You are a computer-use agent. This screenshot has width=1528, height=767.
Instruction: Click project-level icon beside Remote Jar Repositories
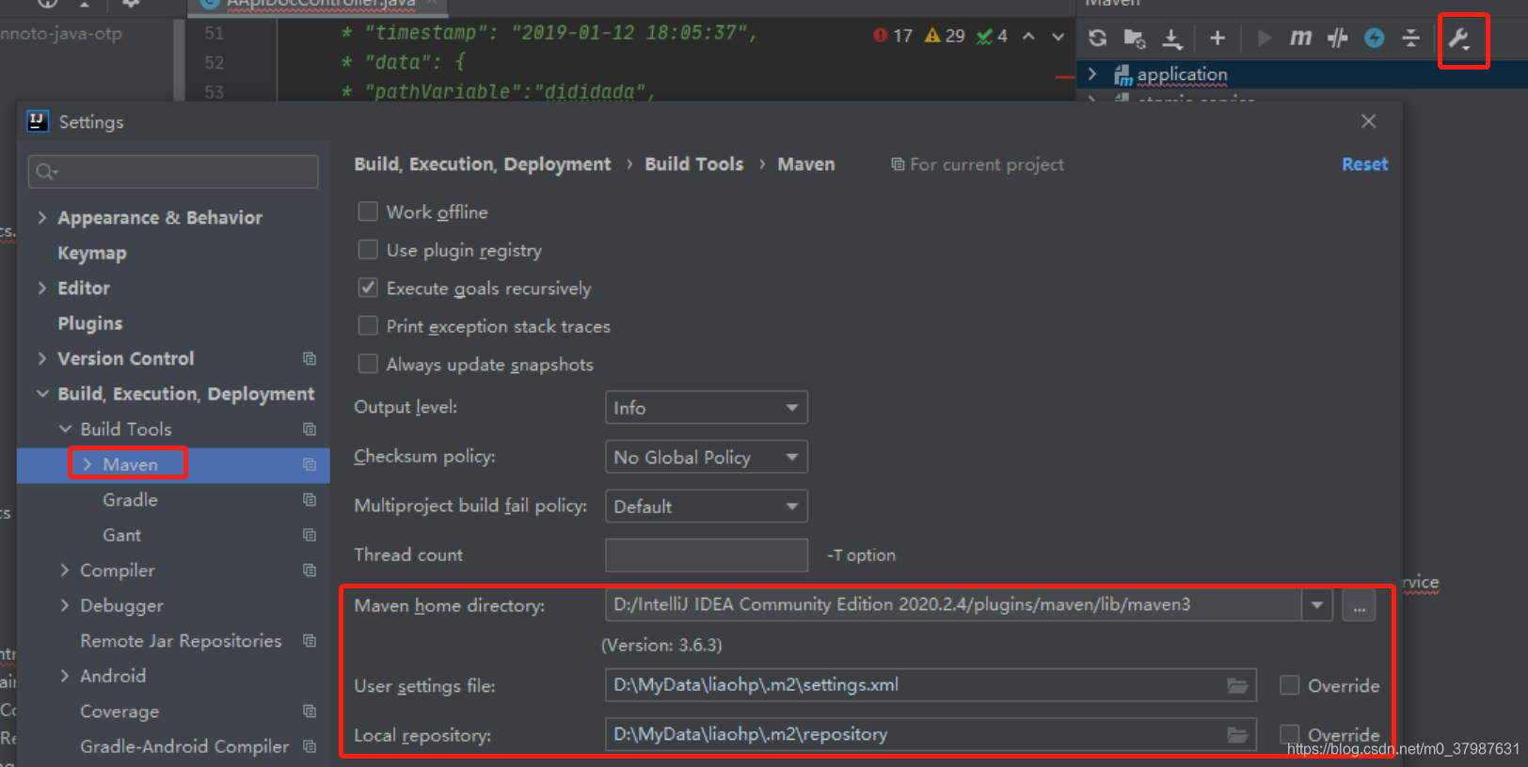point(310,640)
